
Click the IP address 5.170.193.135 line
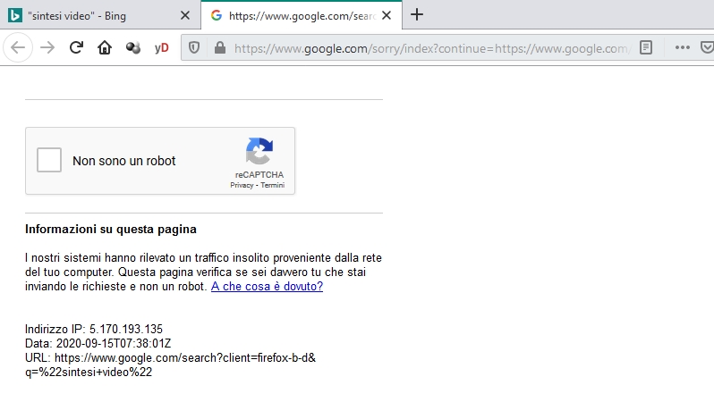tap(94, 329)
